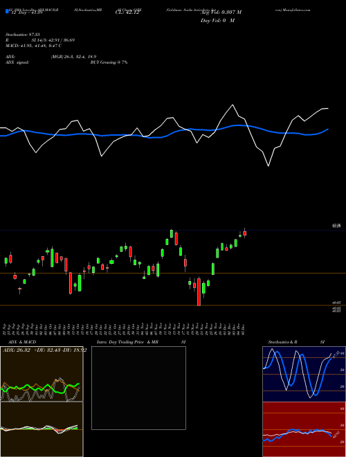Click the blue Stochastics oscillator chart

pyautogui.click(x=304, y=374)
